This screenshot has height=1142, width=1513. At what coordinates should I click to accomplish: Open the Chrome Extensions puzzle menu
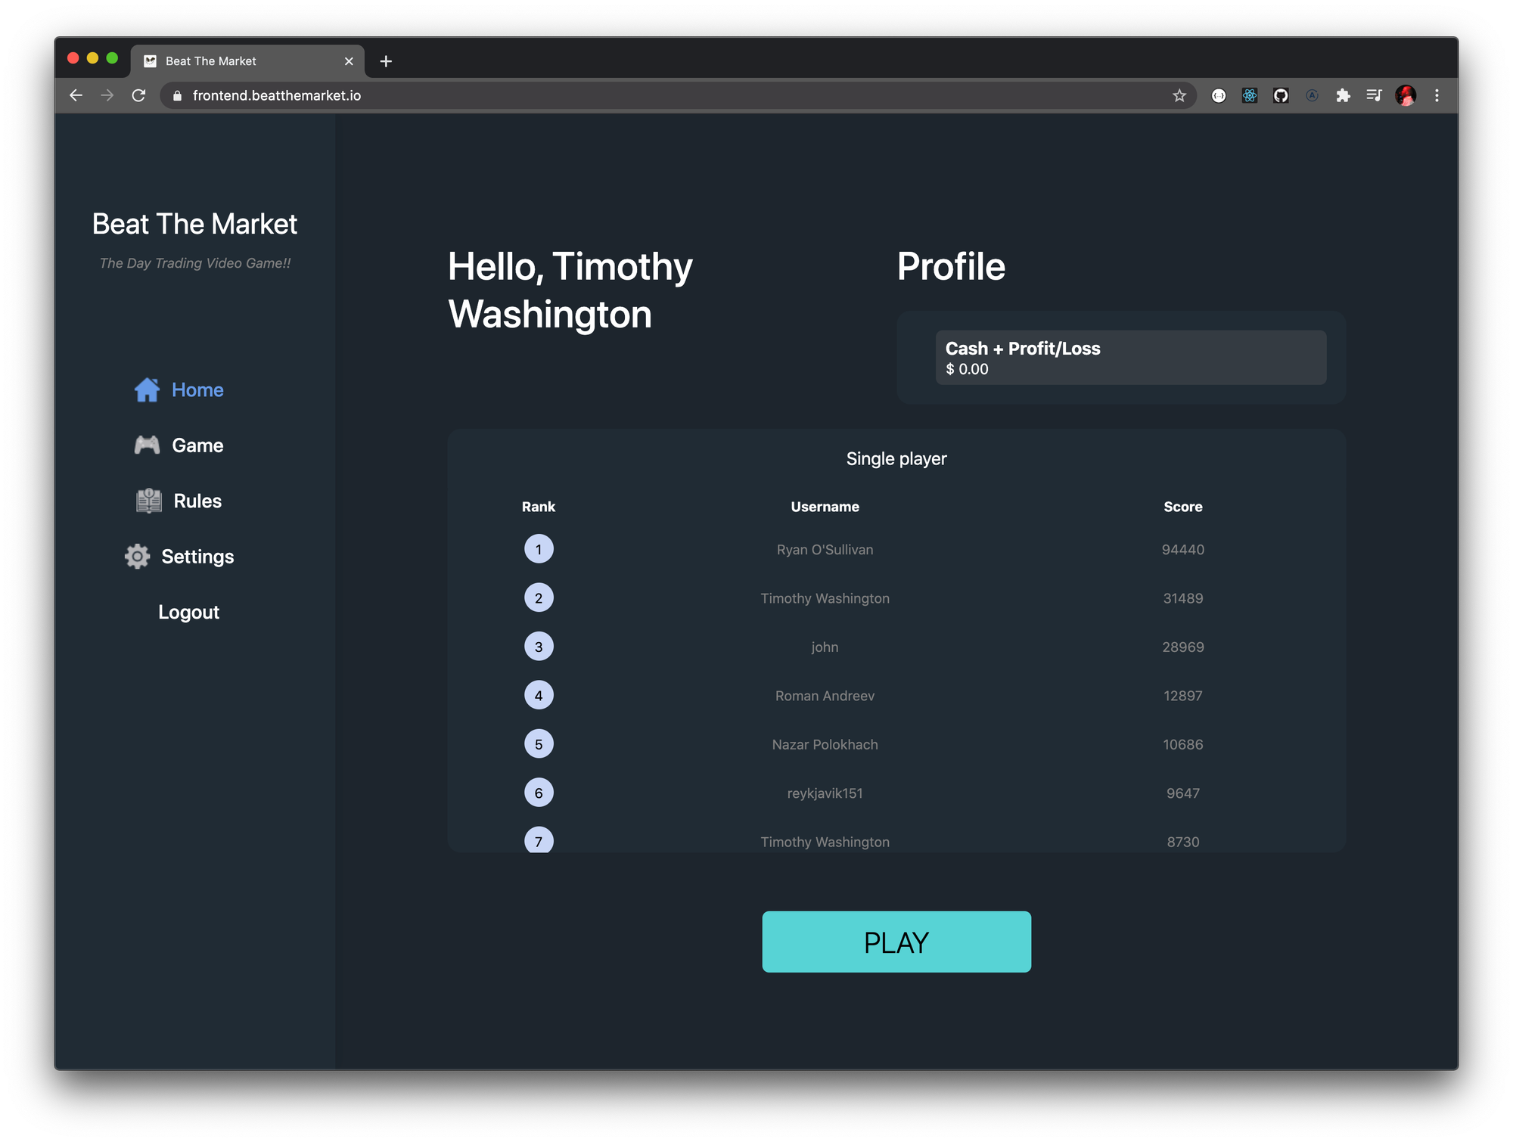(x=1343, y=95)
